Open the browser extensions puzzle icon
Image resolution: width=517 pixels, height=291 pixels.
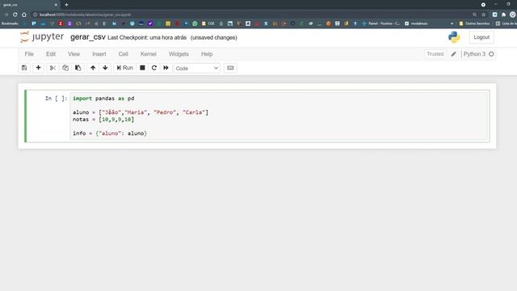(504, 15)
